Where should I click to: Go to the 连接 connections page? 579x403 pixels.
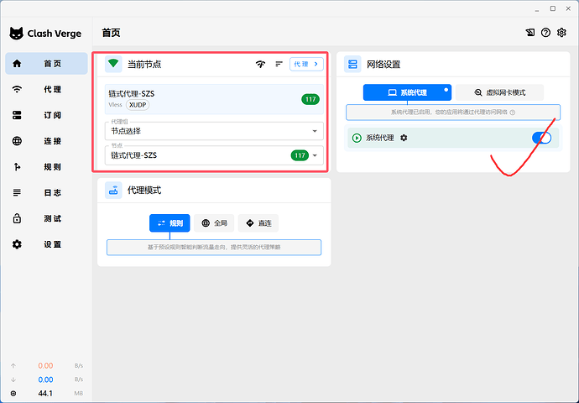coord(46,141)
